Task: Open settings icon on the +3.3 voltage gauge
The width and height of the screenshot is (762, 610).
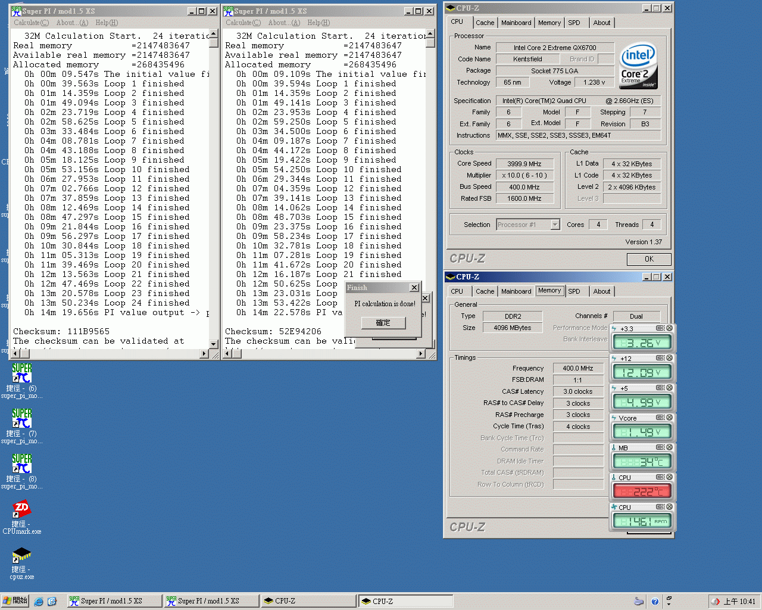Action: pyautogui.click(x=660, y=328)
